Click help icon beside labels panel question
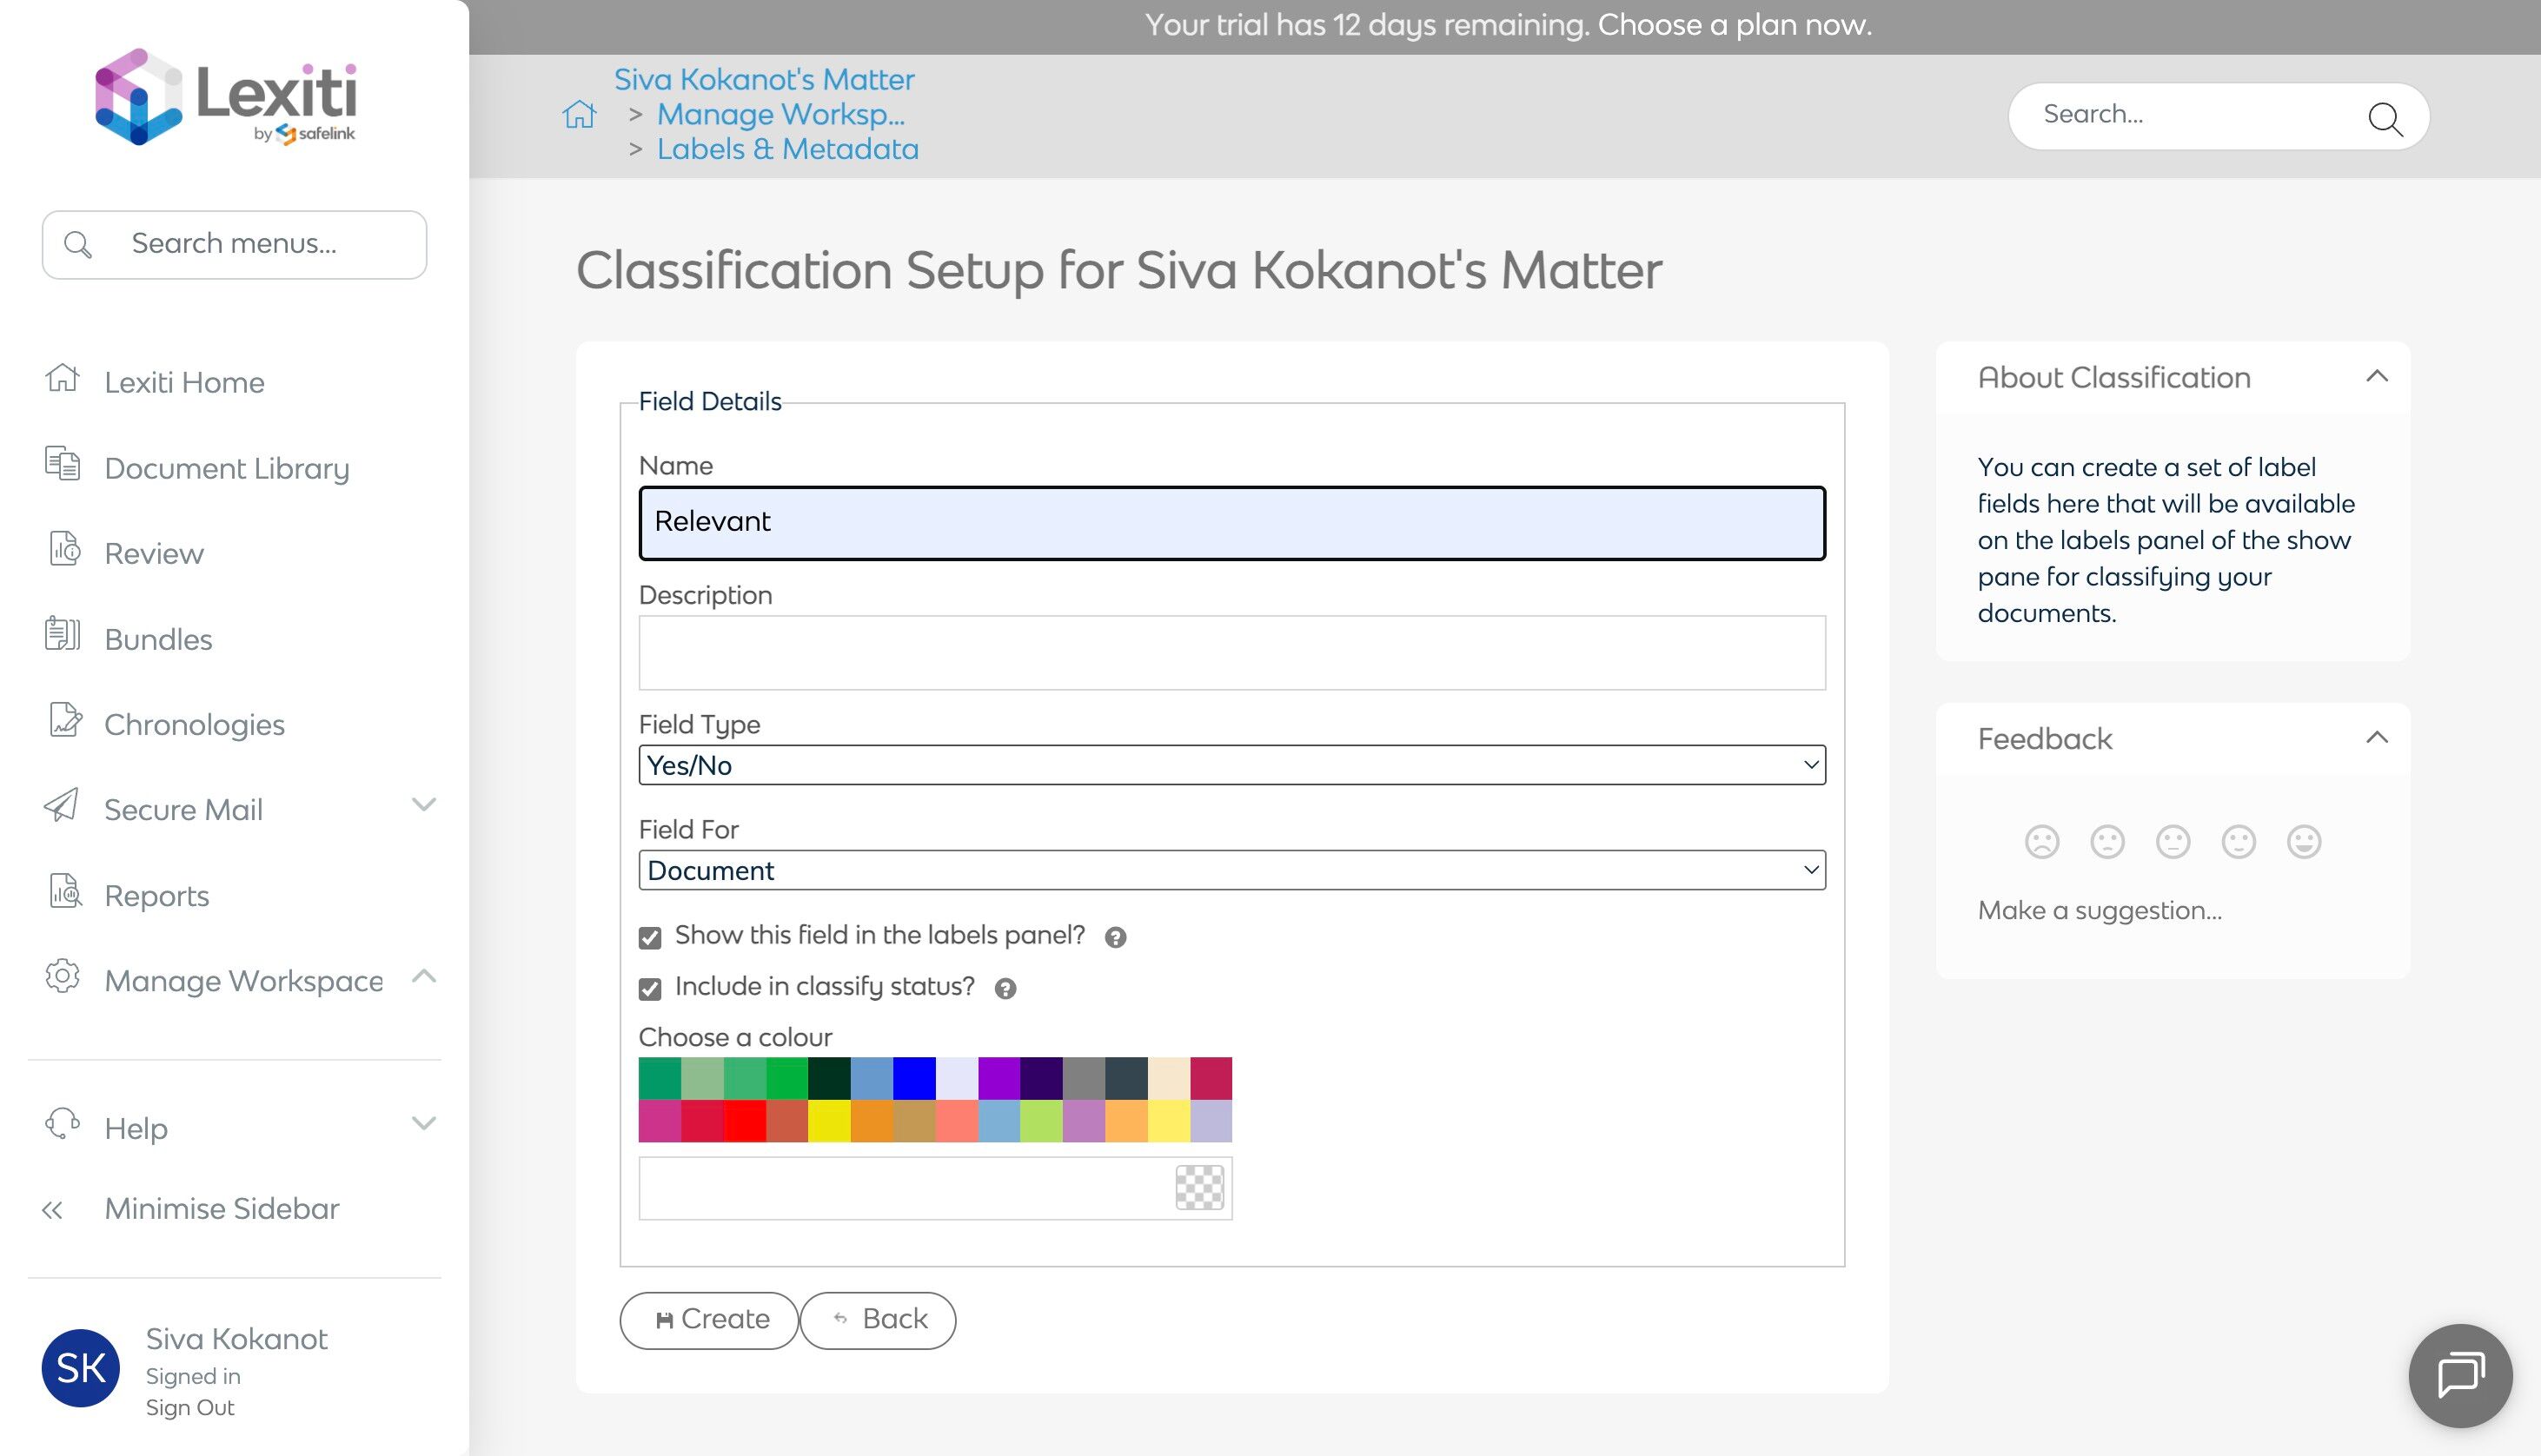The width and height of the screenshot is (2541, 1456). [1115, 937]
